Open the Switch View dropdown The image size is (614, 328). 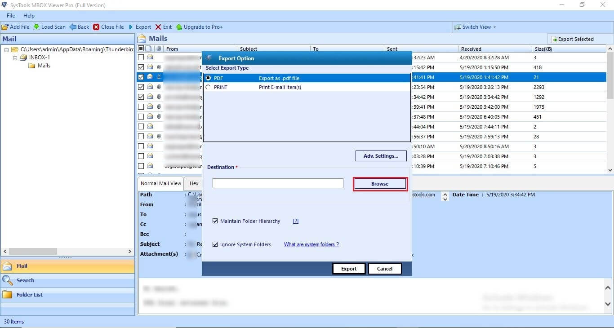pos(476,27)
